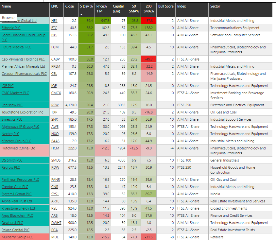This screenshot has width=276, height=240.
Task: Click the CEL EPIC ticker link
Action: [54, 74]
